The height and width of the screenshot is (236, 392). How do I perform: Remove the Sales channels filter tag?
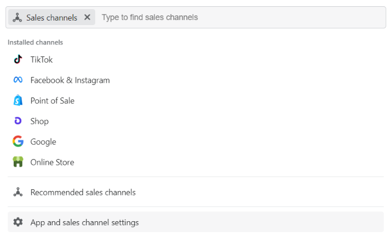pyautogui.click(x=87, y=17)
